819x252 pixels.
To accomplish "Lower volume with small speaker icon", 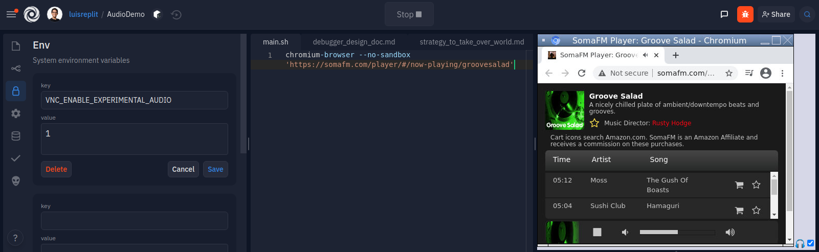I will [x=625, y=232].
